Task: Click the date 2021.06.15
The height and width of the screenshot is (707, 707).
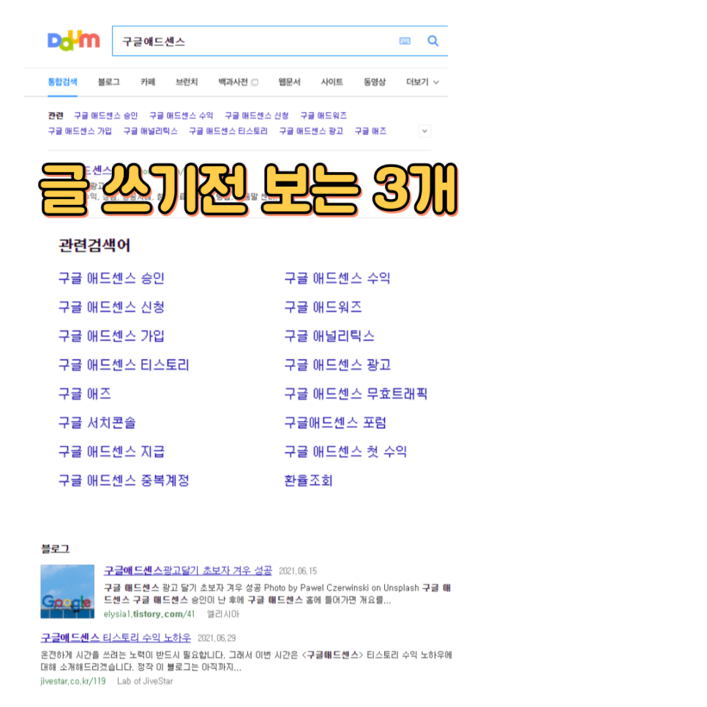Action: click(x=298, y=572)
